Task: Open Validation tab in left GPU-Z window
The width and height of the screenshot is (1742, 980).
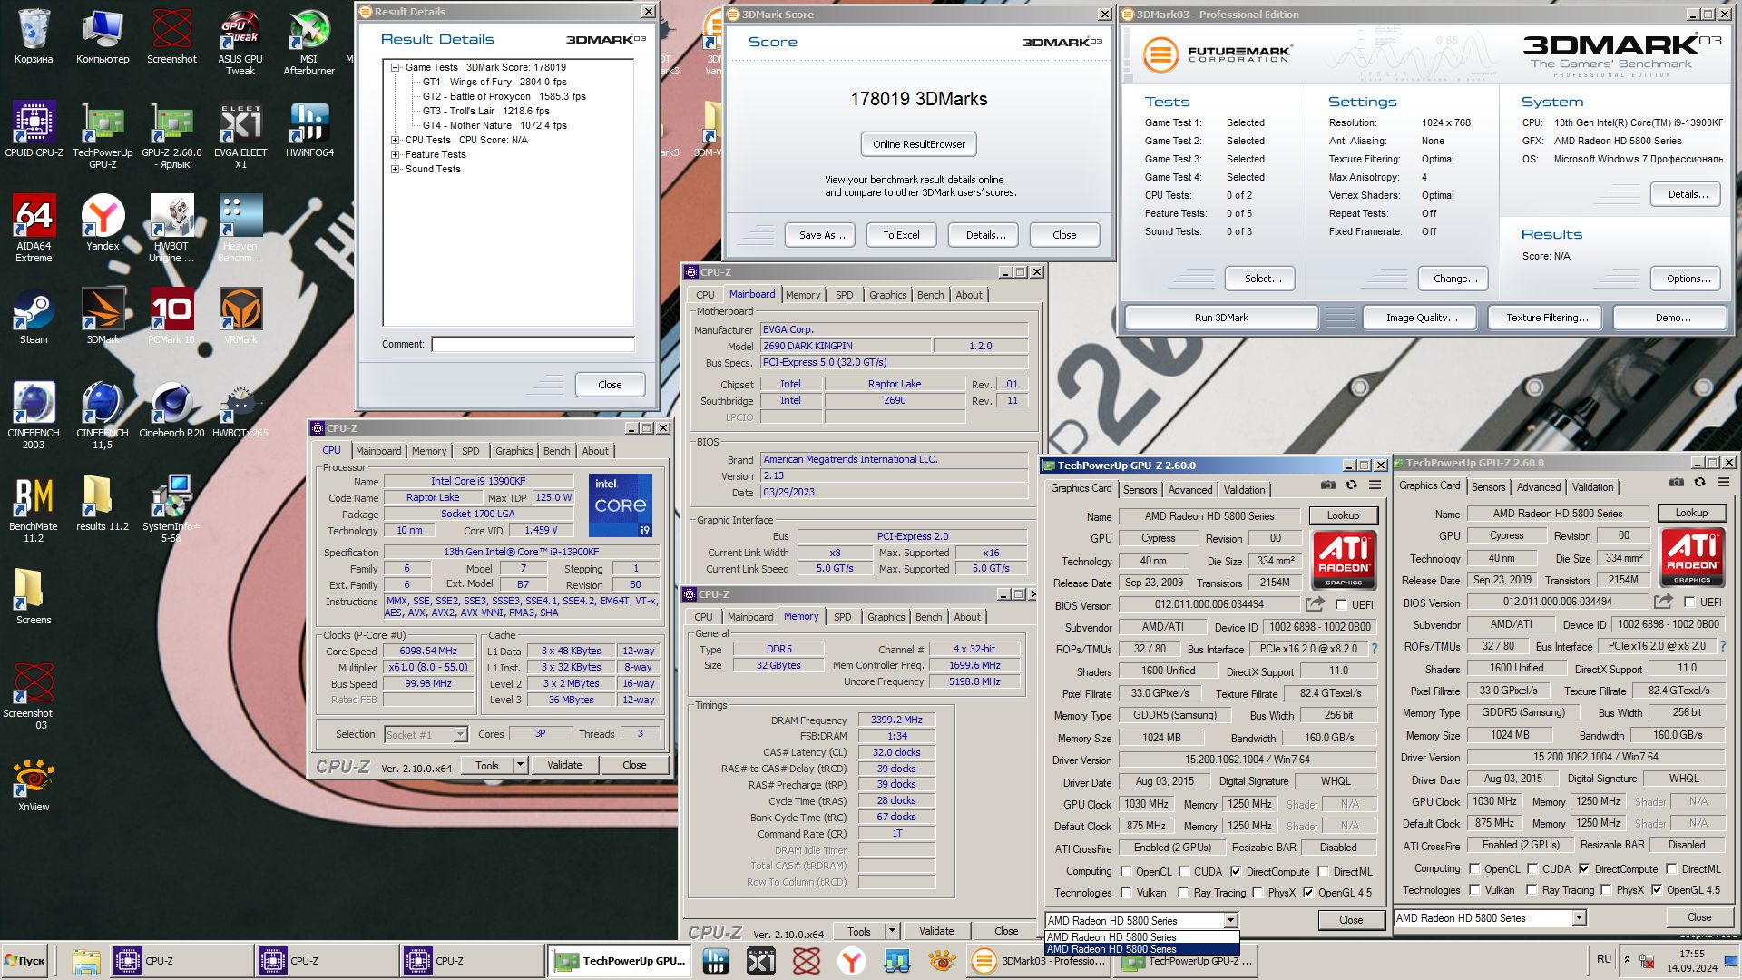Action: (x=1244, y=490)
